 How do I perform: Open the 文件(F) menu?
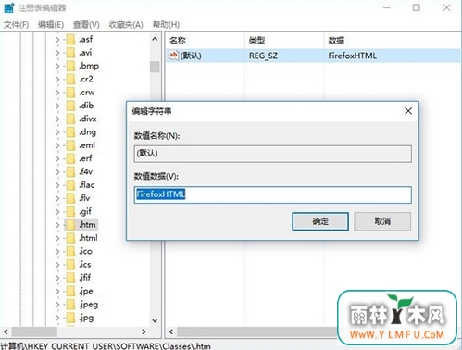pos(16,25)
